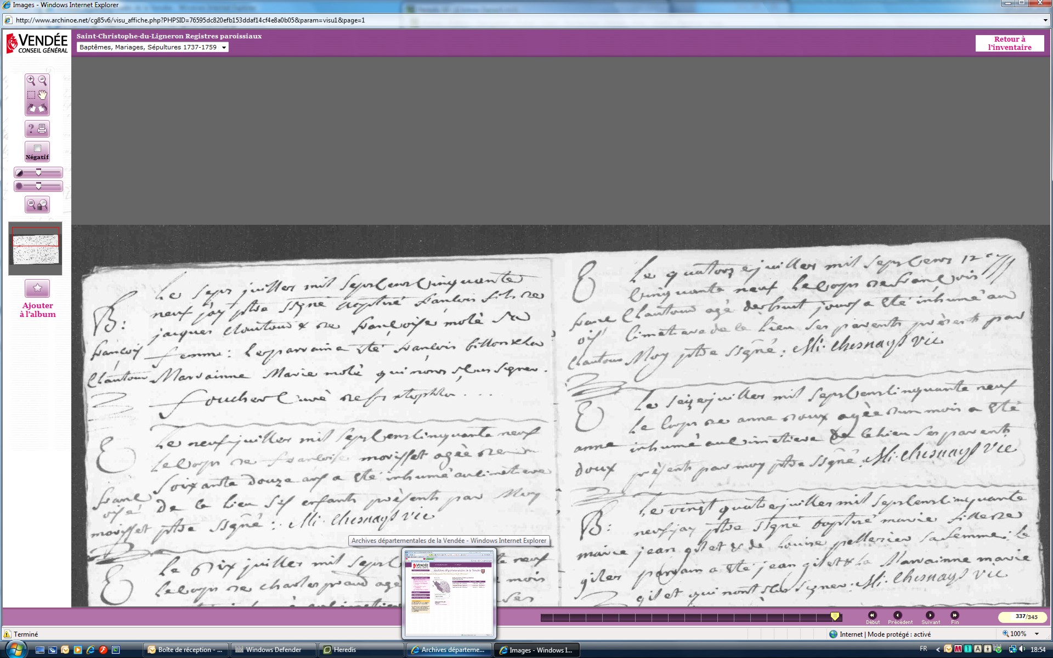1053x658 pixels.
Task: Open the 100% zoom level dropdown
Action: coord(1037,634)
